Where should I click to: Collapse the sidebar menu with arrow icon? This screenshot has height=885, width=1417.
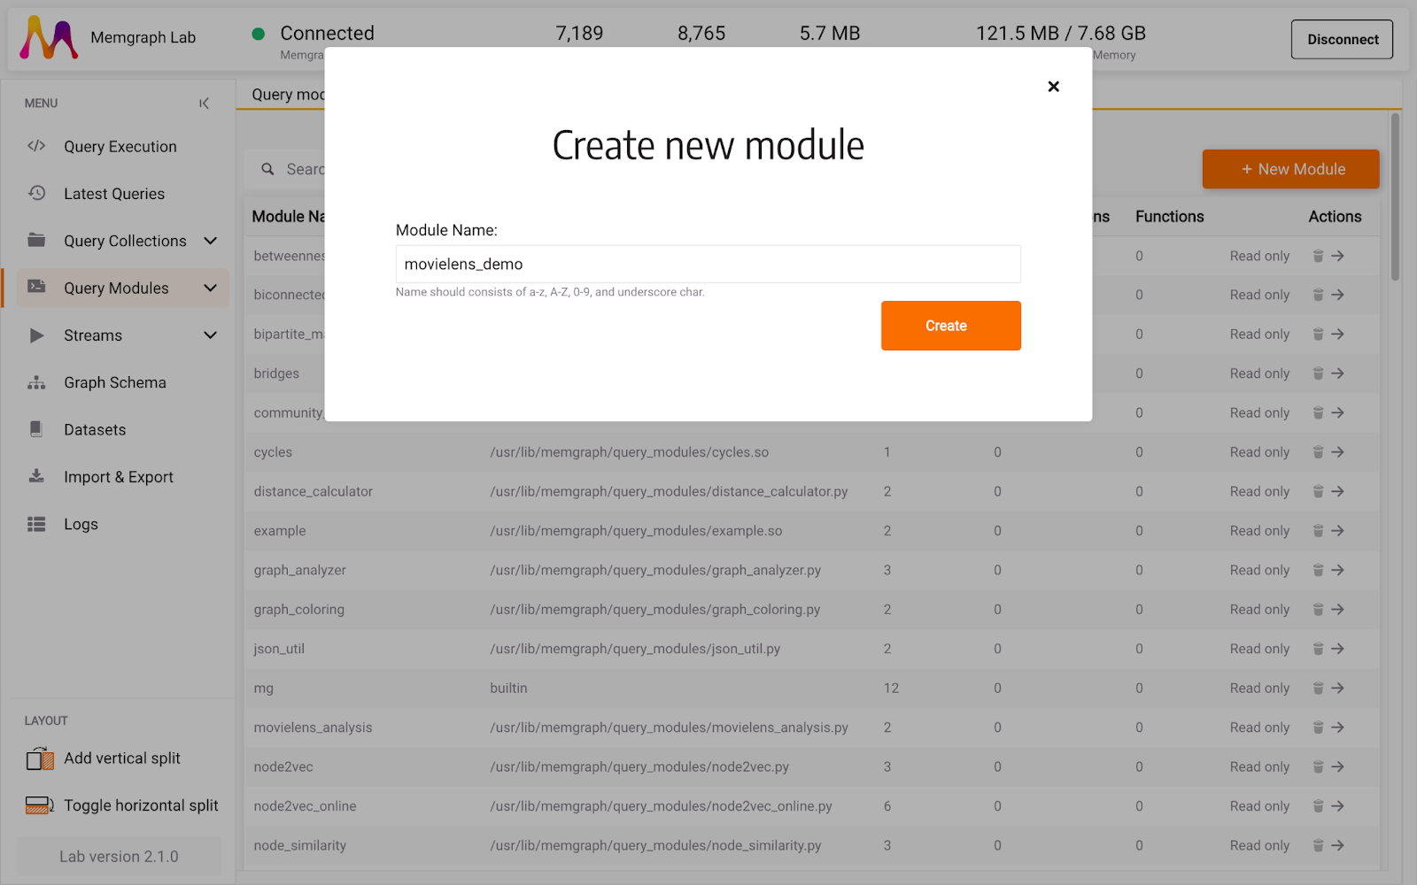pos(205,104)
